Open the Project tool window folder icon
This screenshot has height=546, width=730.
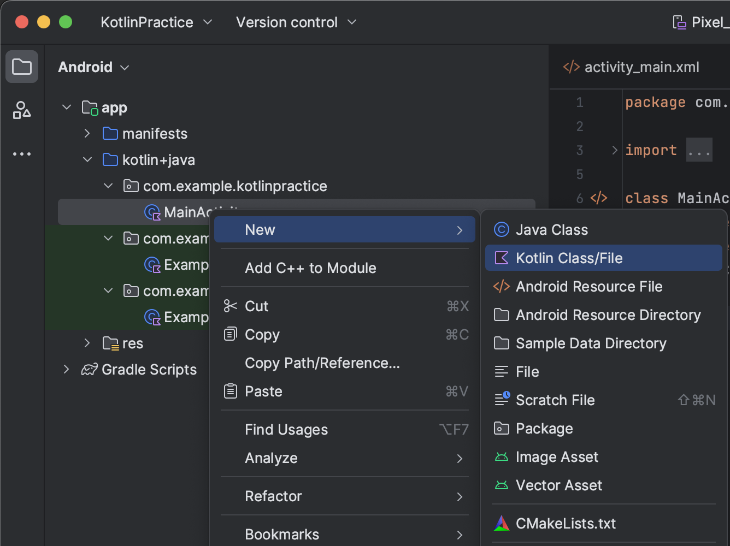click(22, 67)
